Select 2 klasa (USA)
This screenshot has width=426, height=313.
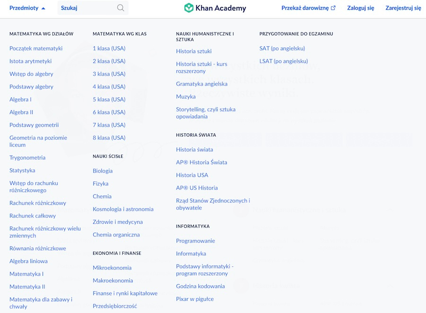click(109, 61)
